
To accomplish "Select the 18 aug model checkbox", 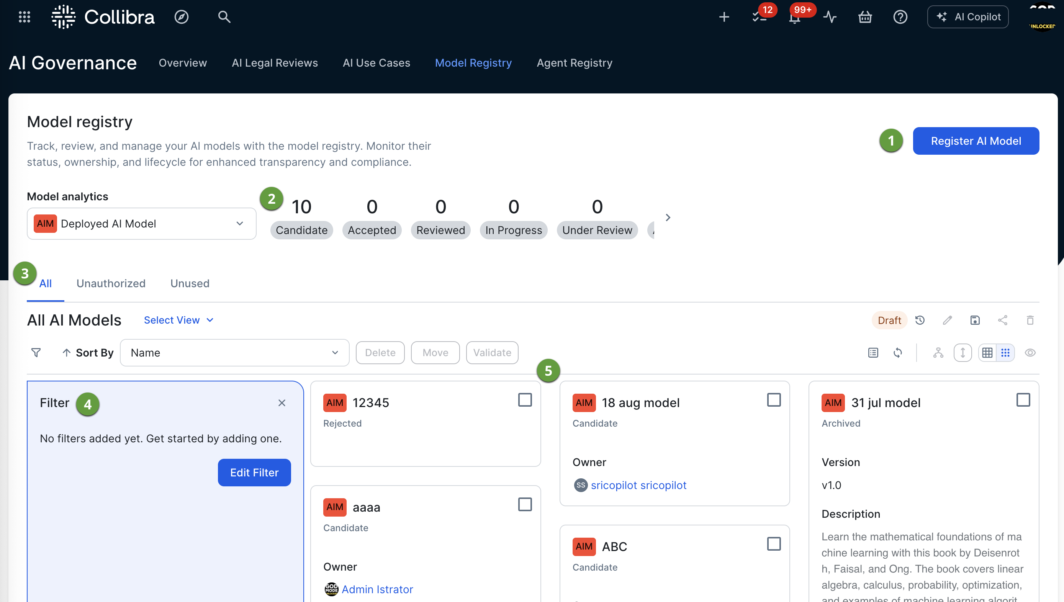I will 774,400.
